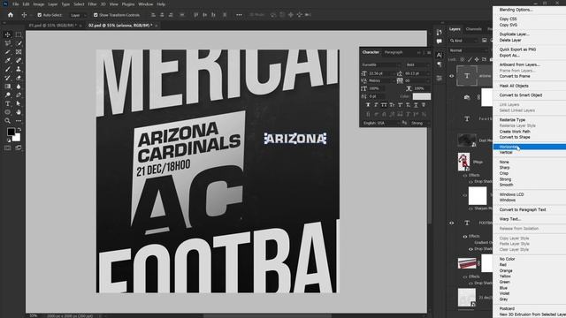Toggle the Auto-Select checkbox

click(39, 15)
